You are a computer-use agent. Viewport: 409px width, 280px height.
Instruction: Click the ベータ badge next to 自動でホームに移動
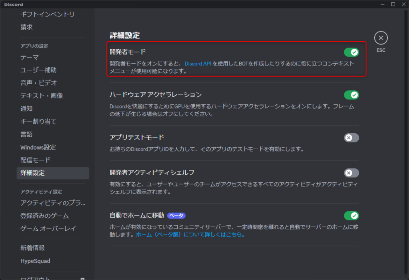pyautogui.click(x=176, y=216)
